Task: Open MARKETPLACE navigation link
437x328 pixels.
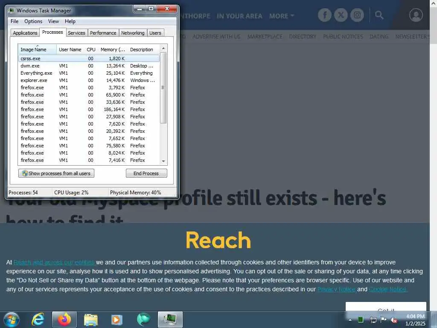Action: [265, 37]
